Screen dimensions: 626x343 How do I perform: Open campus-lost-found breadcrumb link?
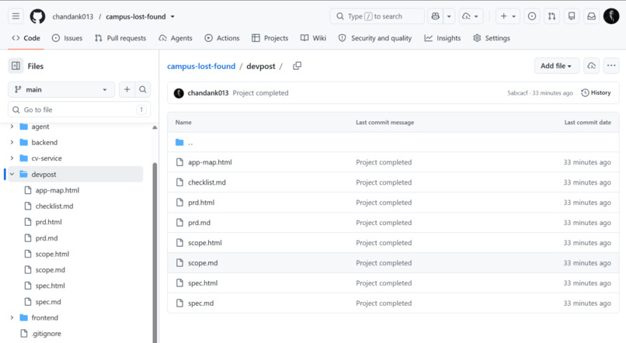click(x=201, y=66)
